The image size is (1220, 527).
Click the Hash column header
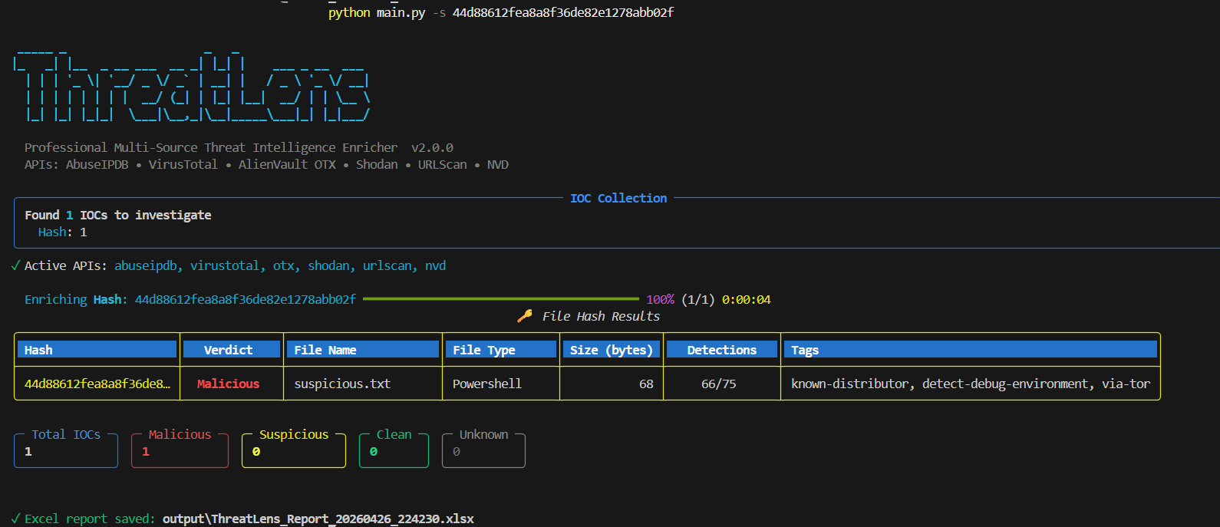pyautogui.click(x=97, y=350)
